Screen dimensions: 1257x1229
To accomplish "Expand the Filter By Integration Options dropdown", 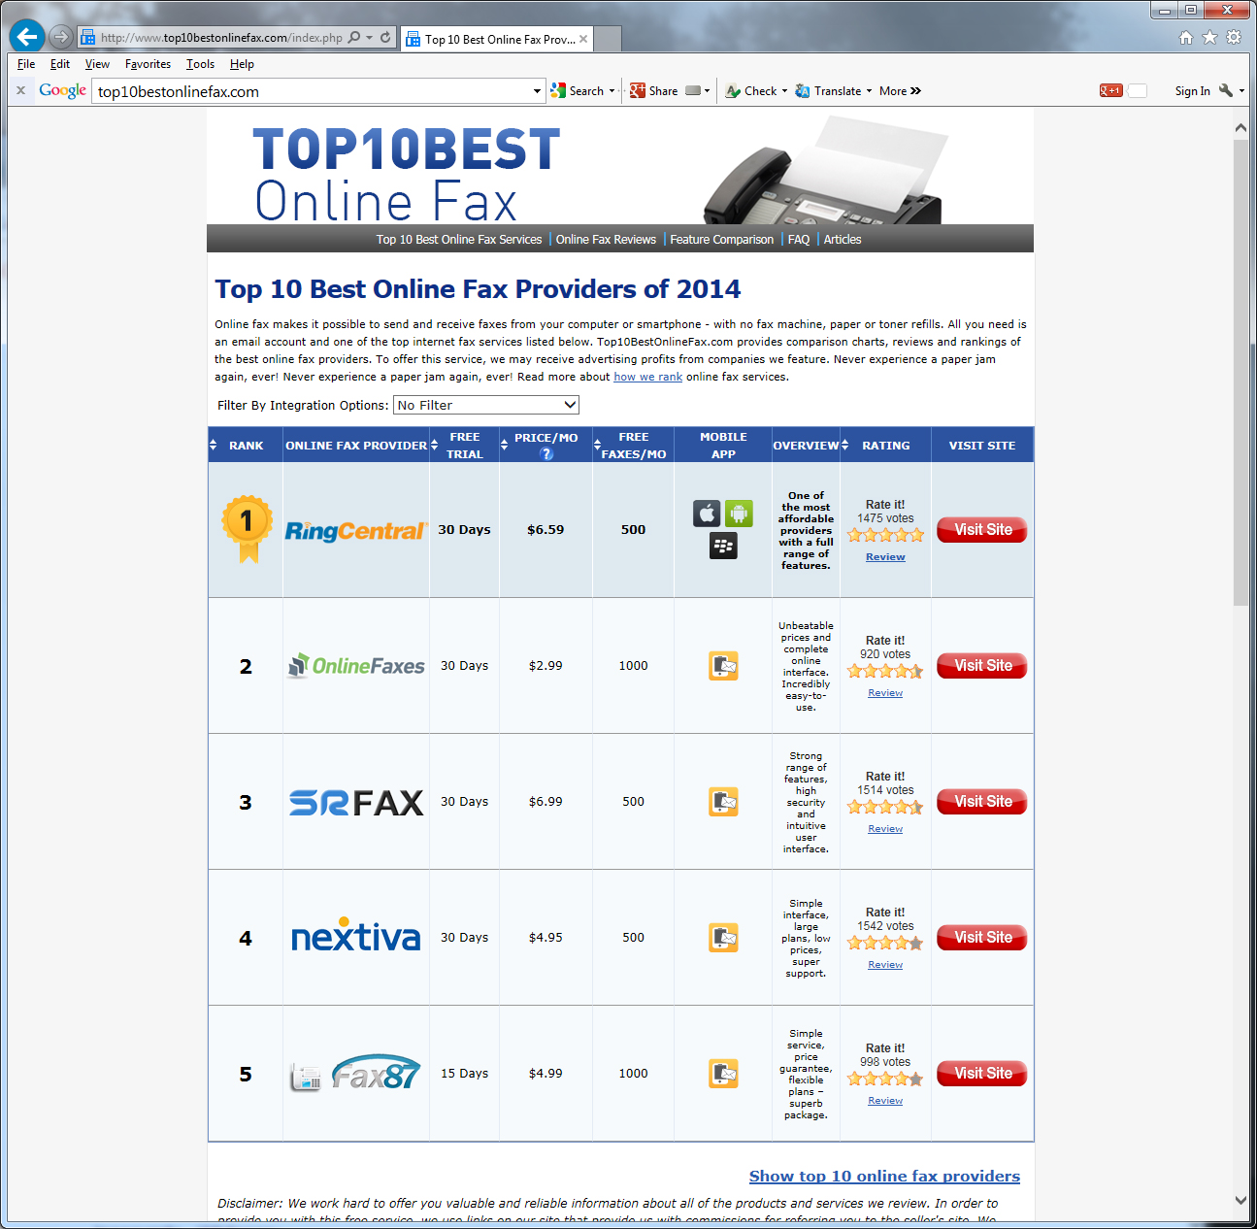I will [570, 405].
